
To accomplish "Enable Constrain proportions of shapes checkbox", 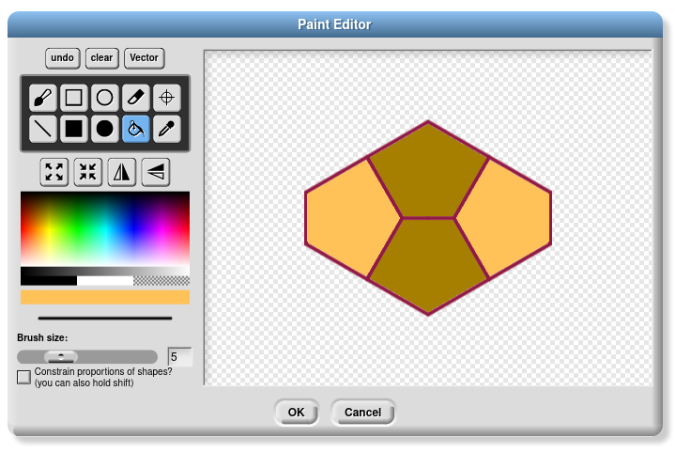I will (24, 377).
